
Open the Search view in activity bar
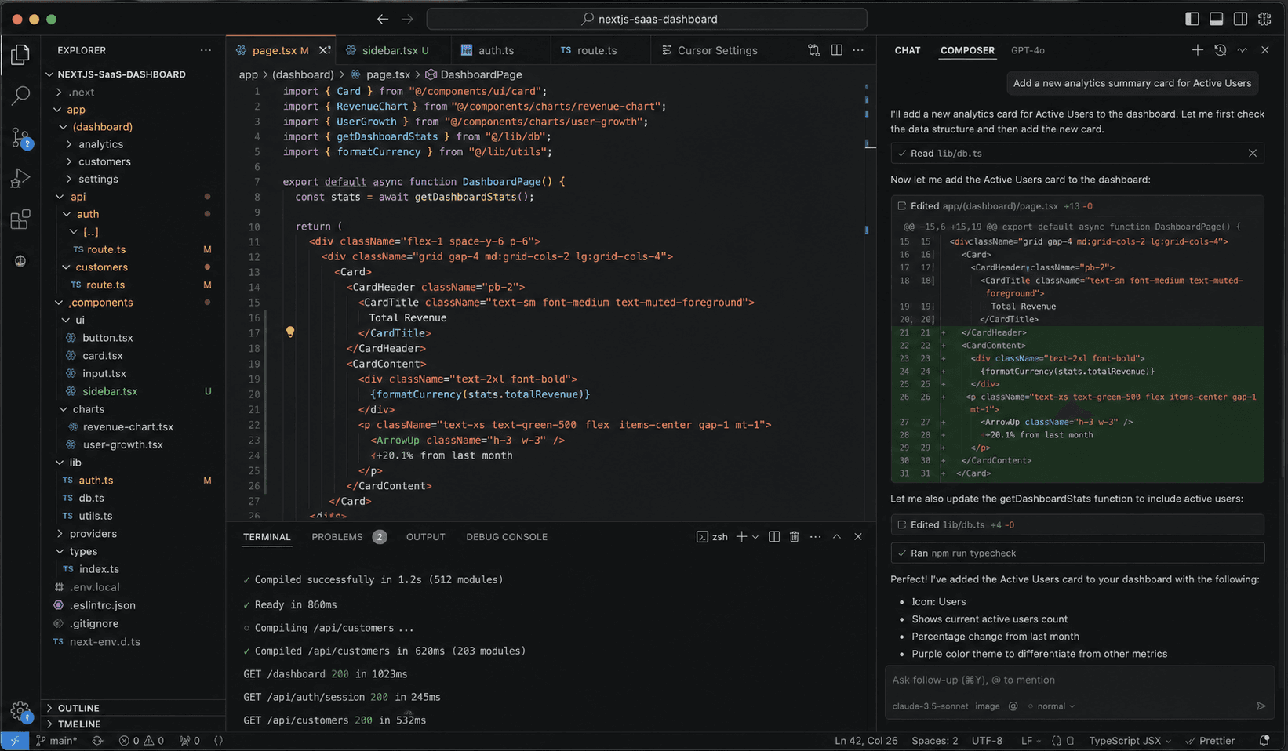[x=20, y=96]
